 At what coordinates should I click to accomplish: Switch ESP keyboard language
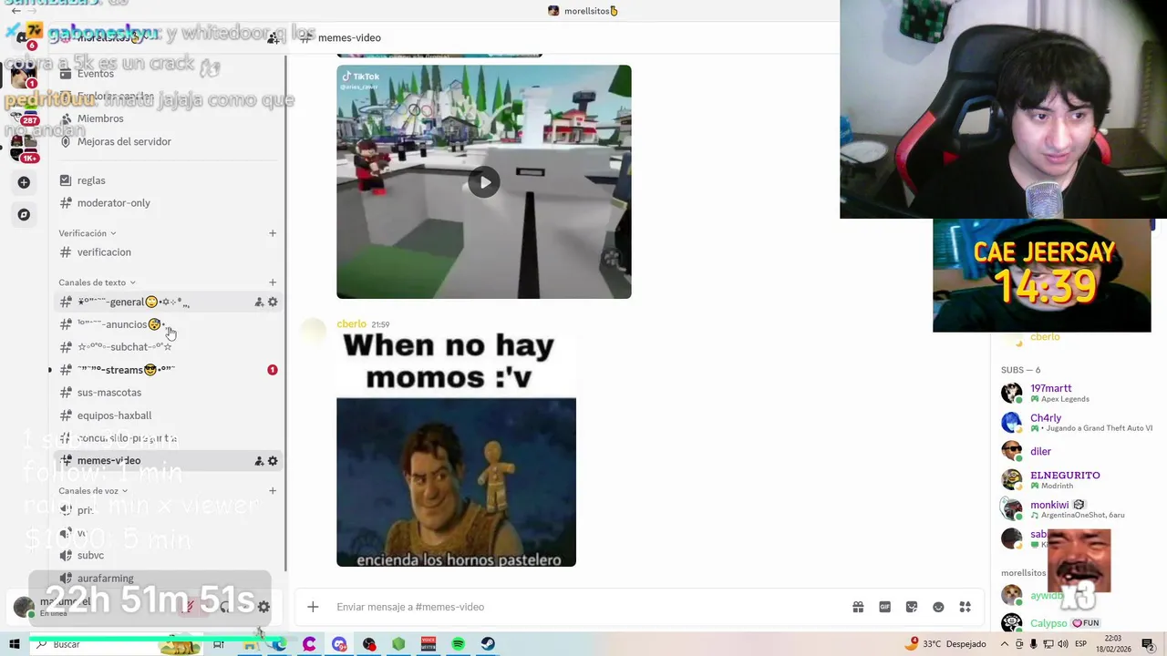pos(1082,644)
